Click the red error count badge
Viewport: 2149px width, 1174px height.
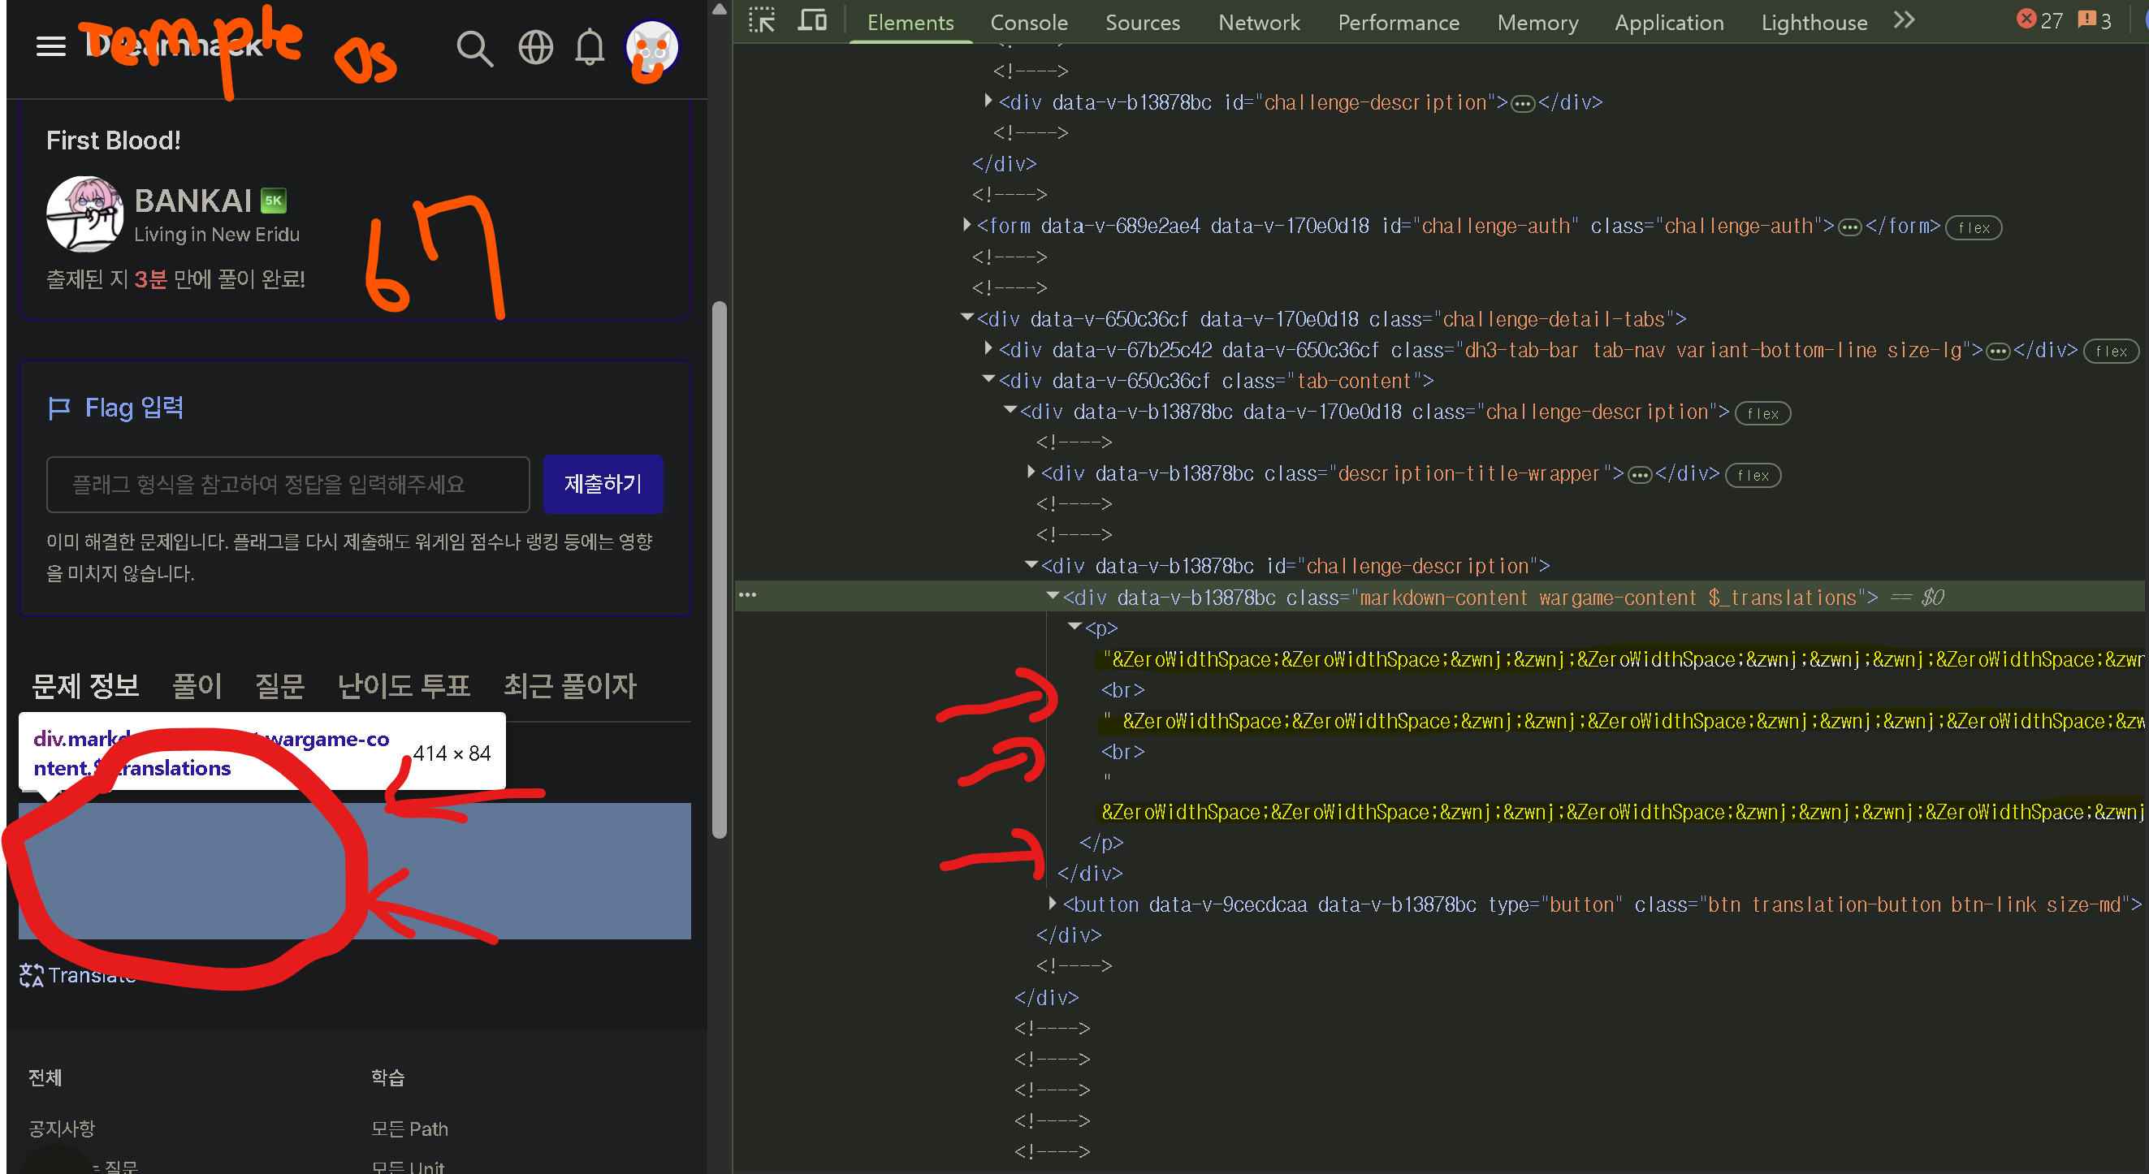(2039, 20)
